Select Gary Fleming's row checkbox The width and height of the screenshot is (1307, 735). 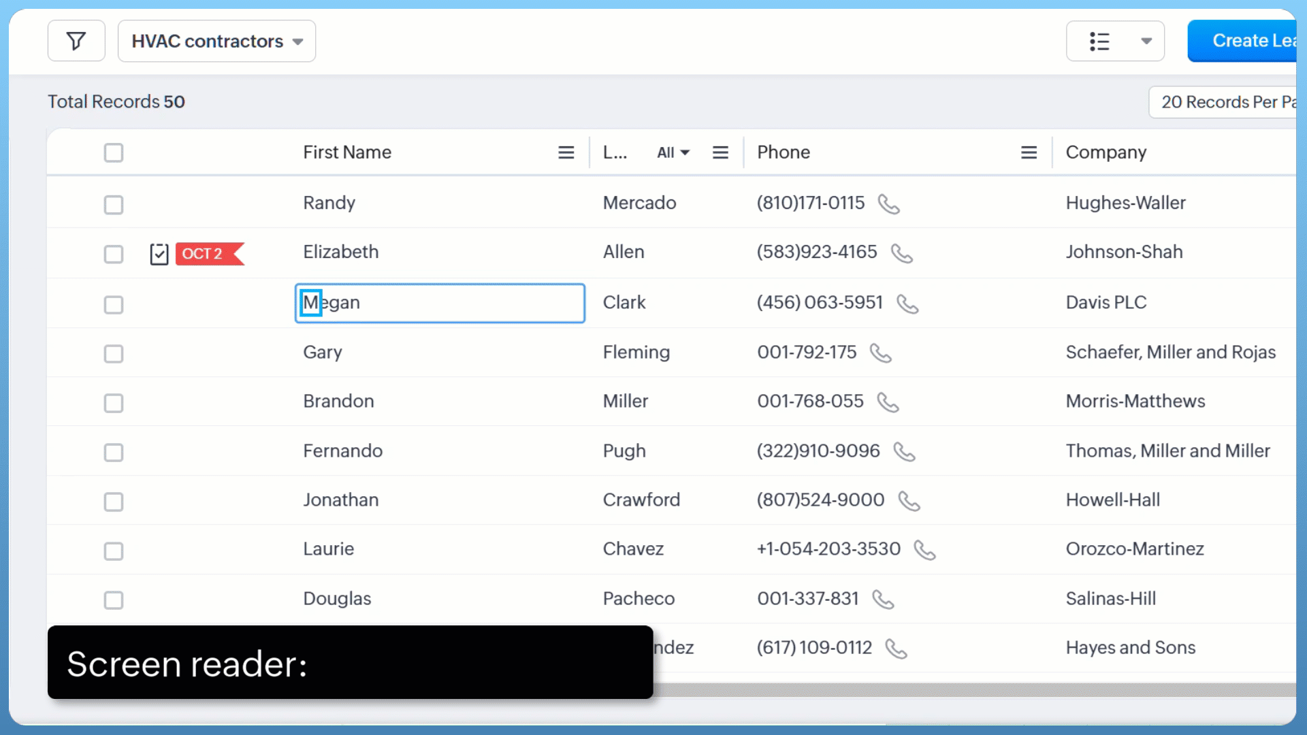tap(114, 354)
